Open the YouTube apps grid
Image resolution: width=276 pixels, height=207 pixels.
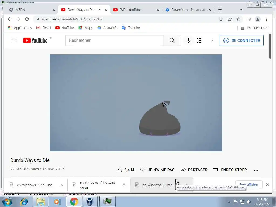click(x=199, y=40)
